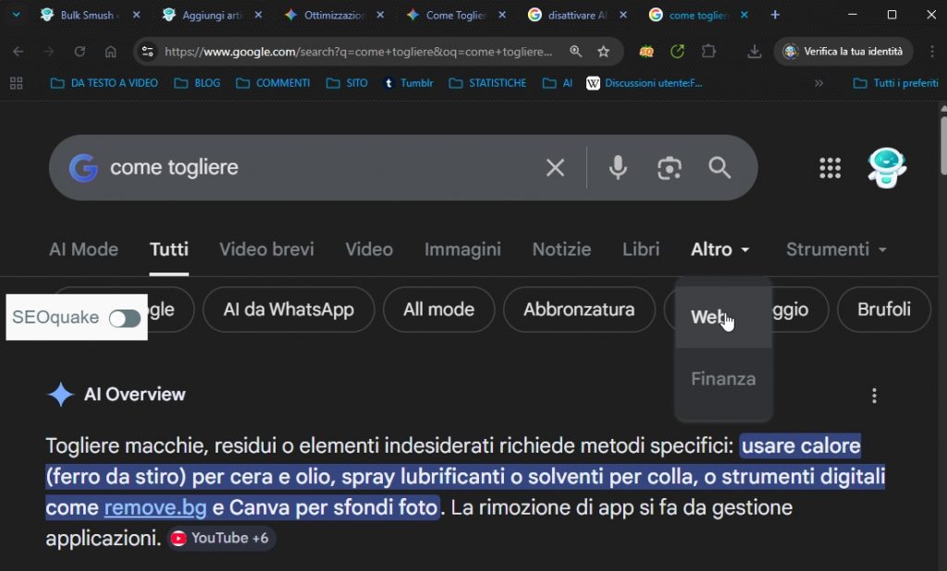Close the Bulk Smush tab

coord(137,15)
